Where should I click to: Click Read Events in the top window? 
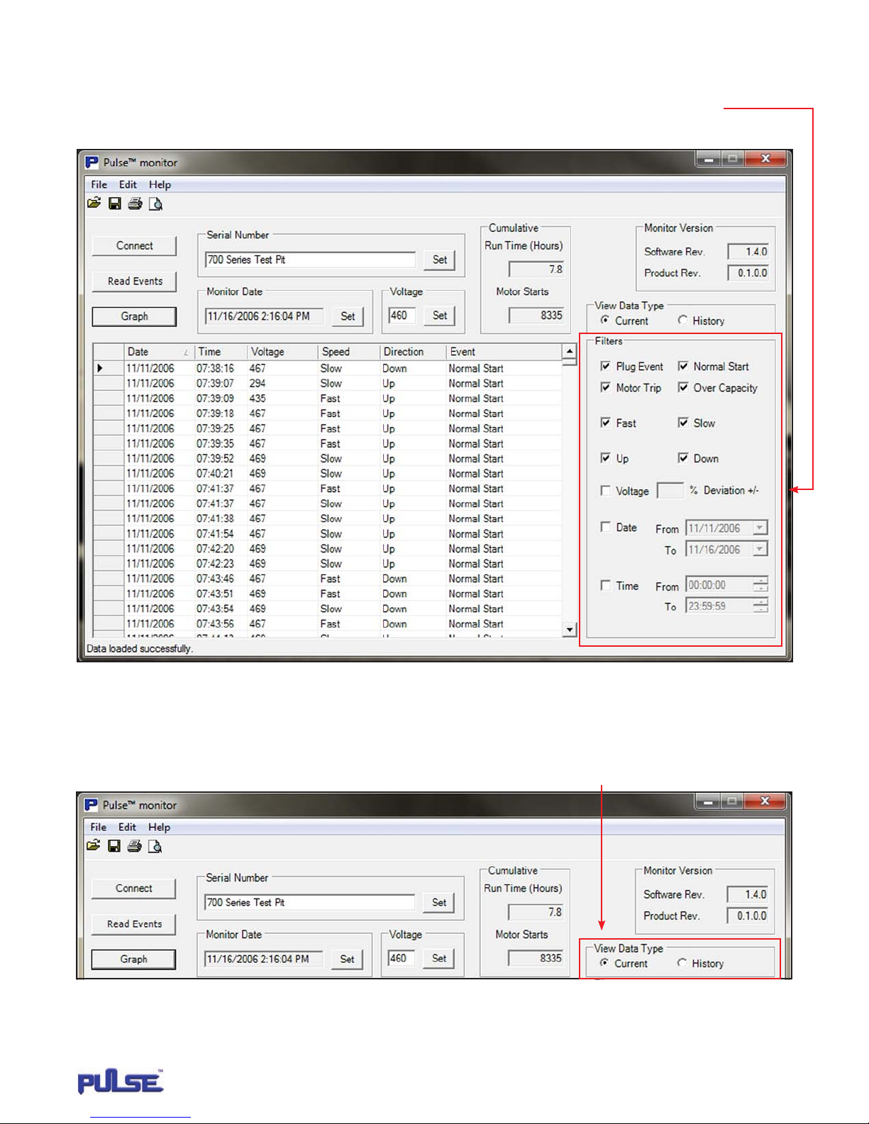coord(134,282)
